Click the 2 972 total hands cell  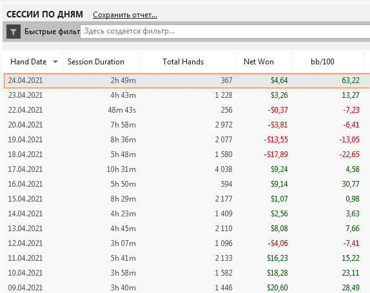pyautogui.click(x=224, y=125)
